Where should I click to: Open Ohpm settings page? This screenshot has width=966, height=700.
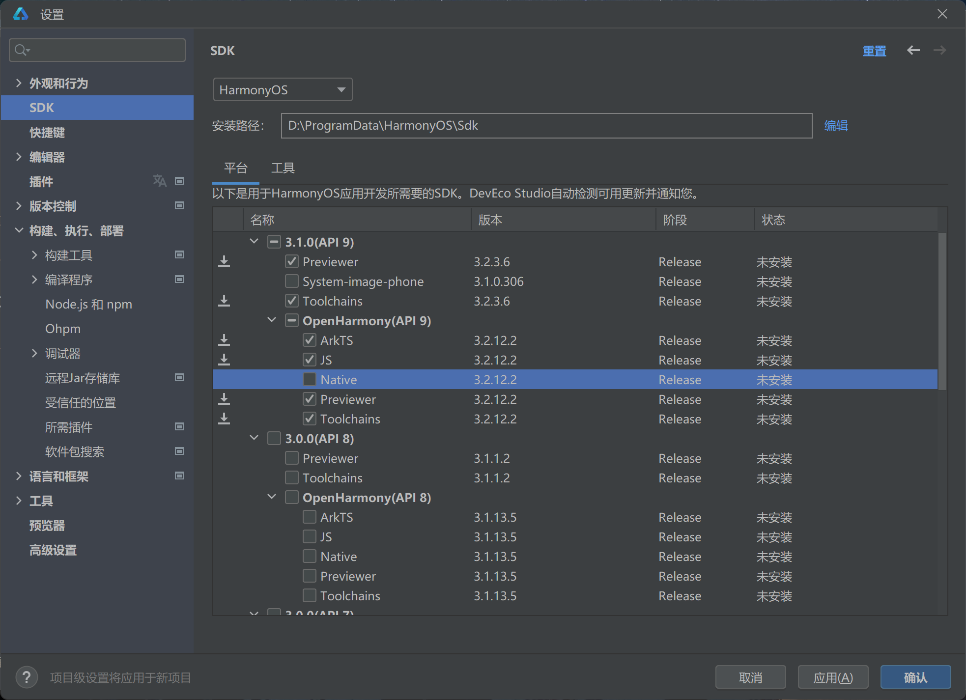tap(63, 329)
